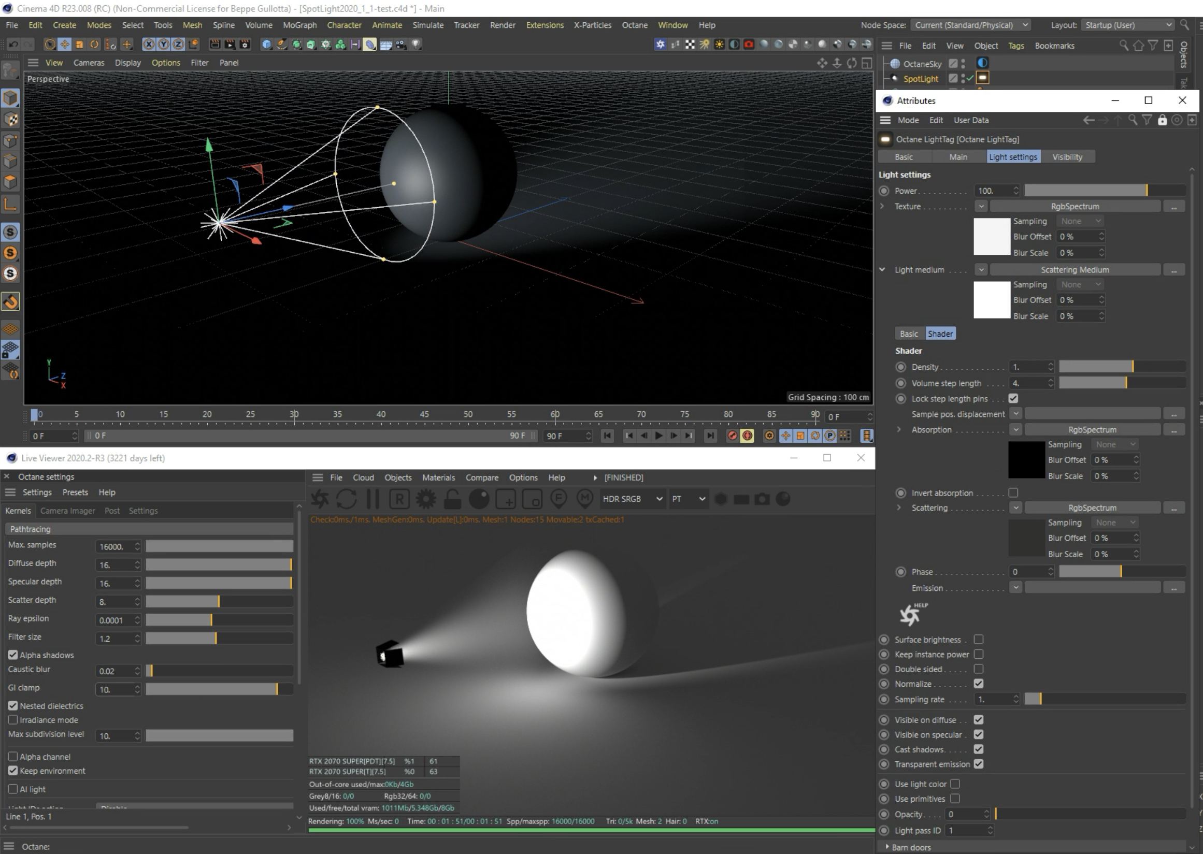Switch to the Visibility tab
The width and height of the screenshot is (1203, 854).
point(1067,157)
